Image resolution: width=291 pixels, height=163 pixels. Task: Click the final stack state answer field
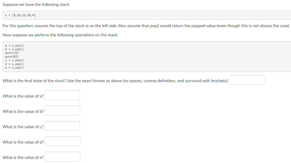pyautogui.click(x=247, y=80)
